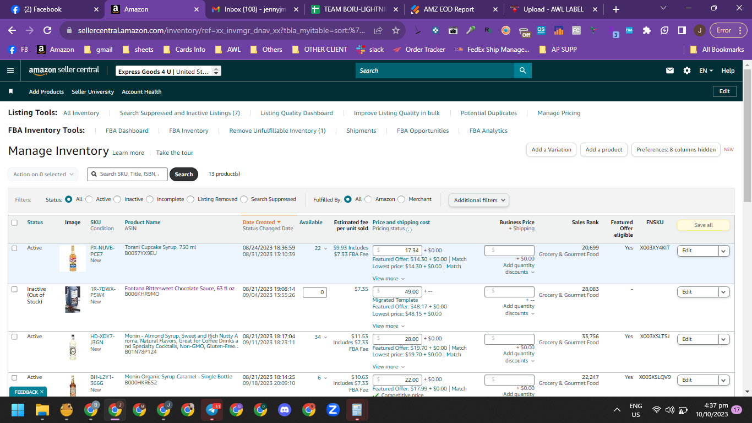Screen dimensions: 752x423
Task: Open the Action on 0 selected dropdown
Action: 43,174
